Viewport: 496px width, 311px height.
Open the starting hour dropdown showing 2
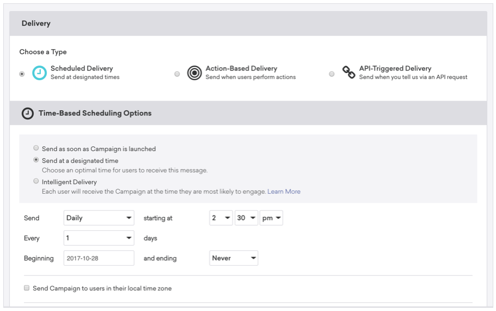pos(221,218)
